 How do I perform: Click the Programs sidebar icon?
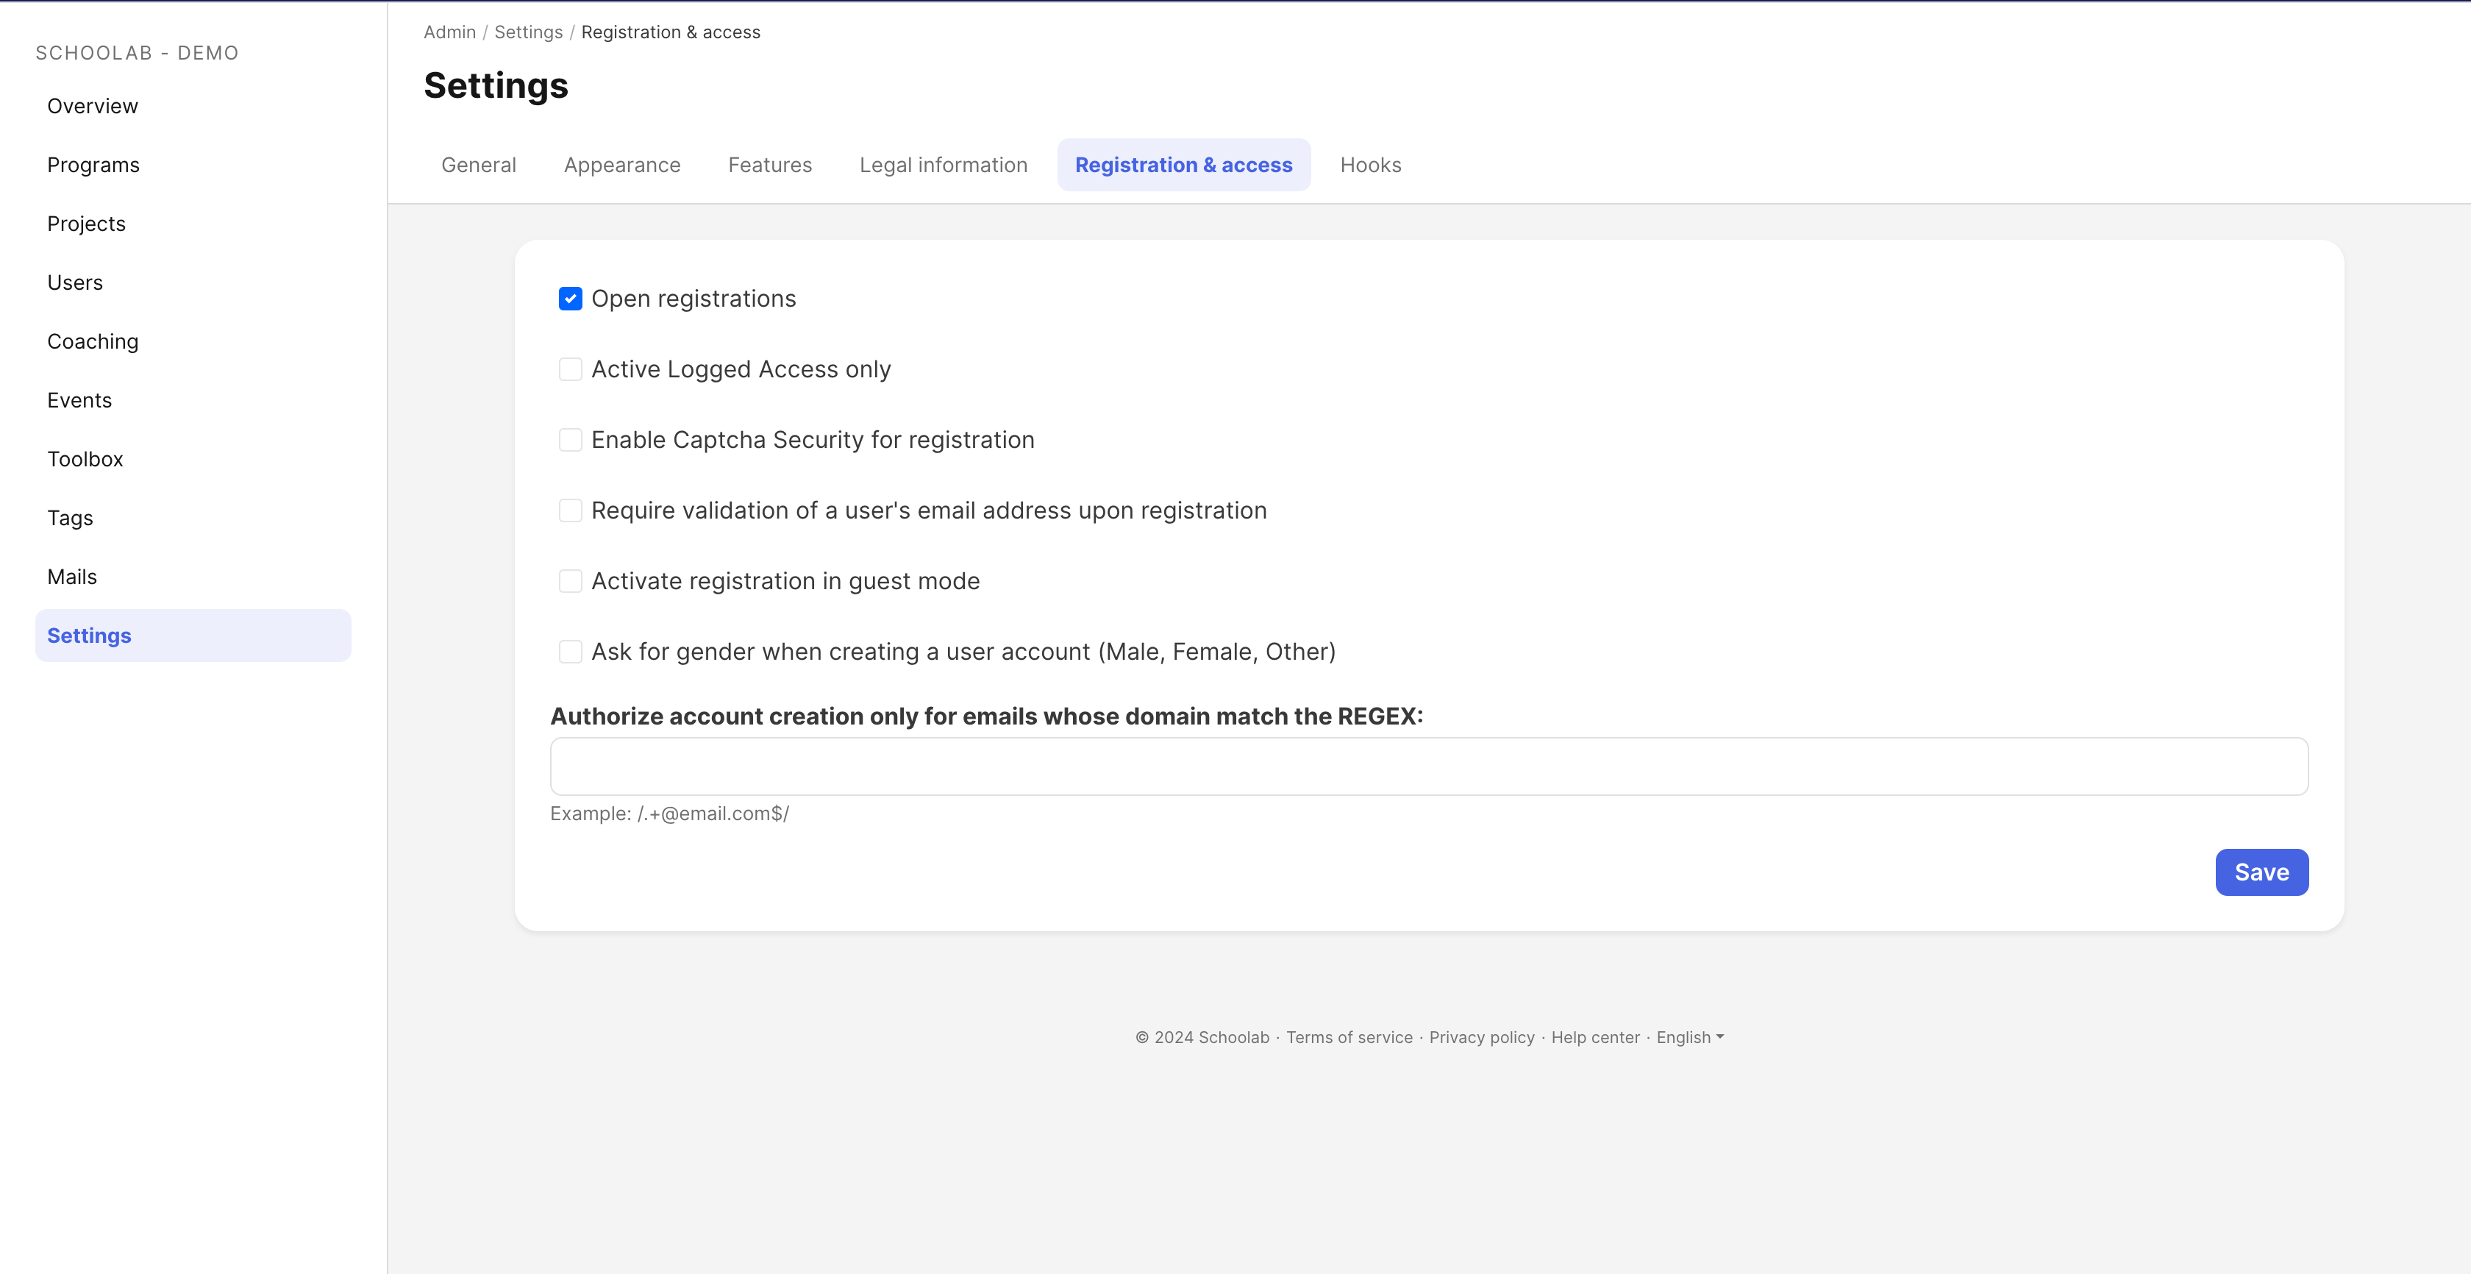(x=93, y=164)
